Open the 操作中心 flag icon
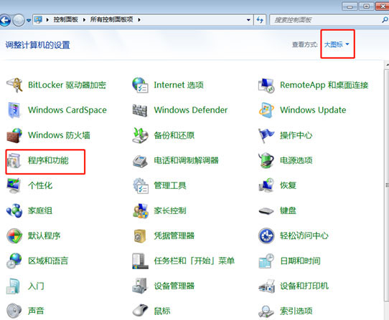389x320 pixels. click(x=266, y=135)
